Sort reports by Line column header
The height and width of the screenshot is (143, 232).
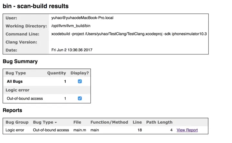coord(137,122)
